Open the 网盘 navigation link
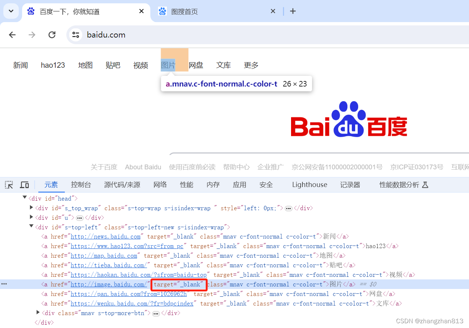 [196, 65]
